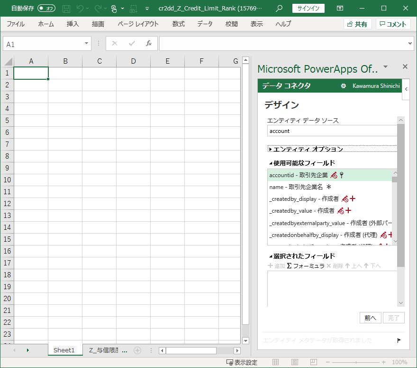417x368 pixels.
Task: Select the _createdby_display - 作成者 field
Action: click(x=329, y=199)
